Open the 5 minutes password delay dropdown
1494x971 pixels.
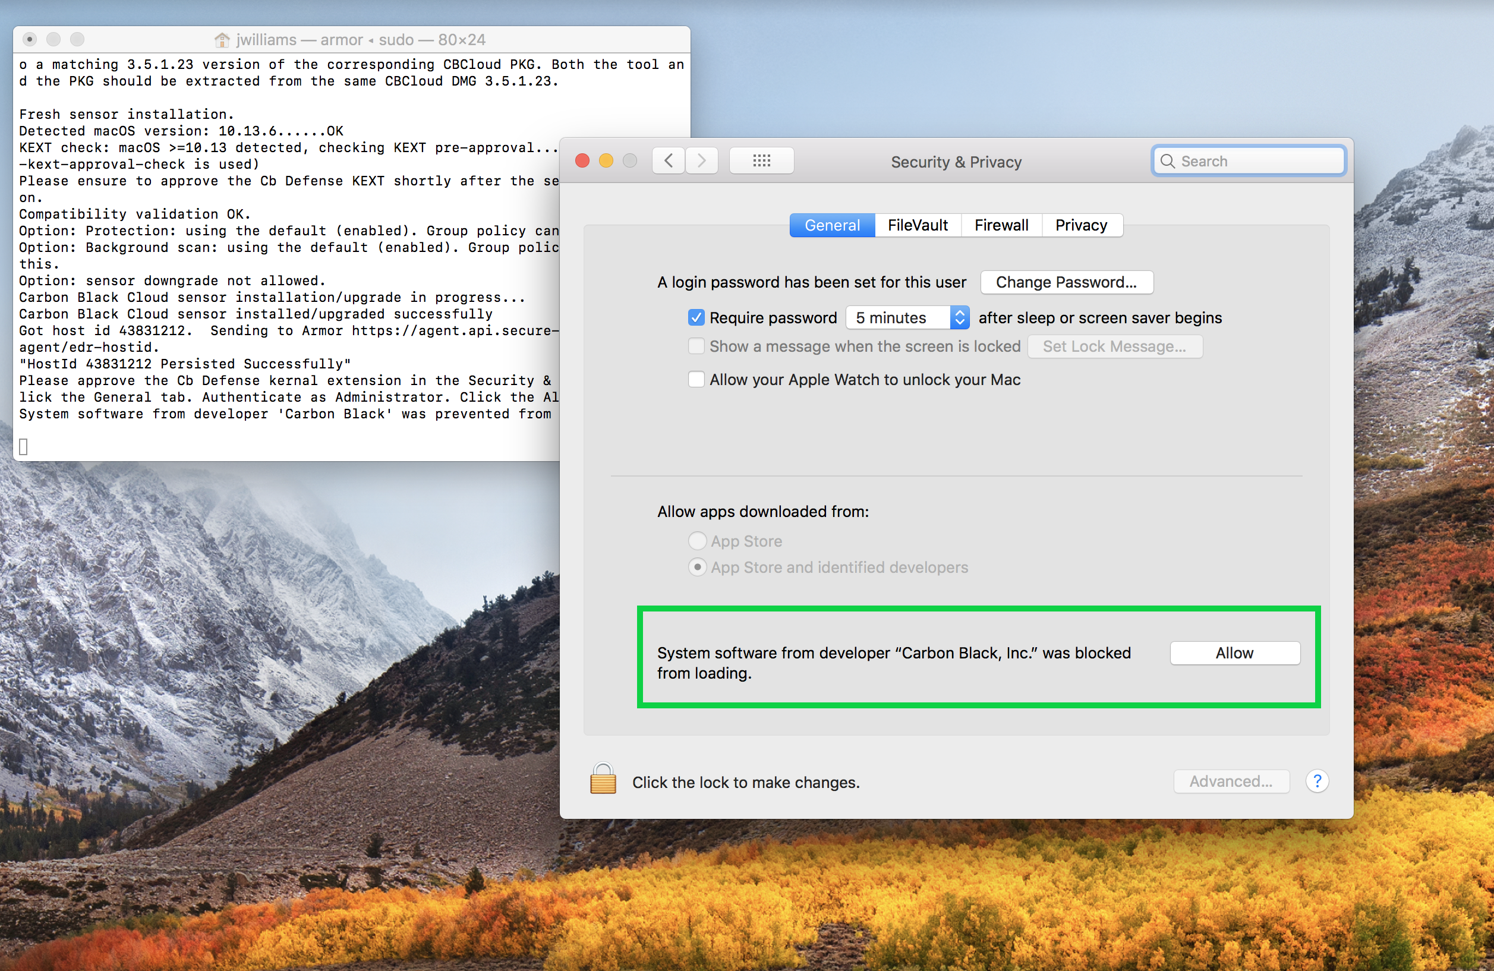point(907,317)
